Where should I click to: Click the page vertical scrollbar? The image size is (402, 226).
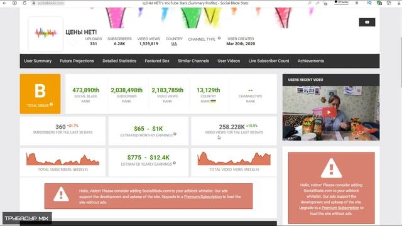401,63
